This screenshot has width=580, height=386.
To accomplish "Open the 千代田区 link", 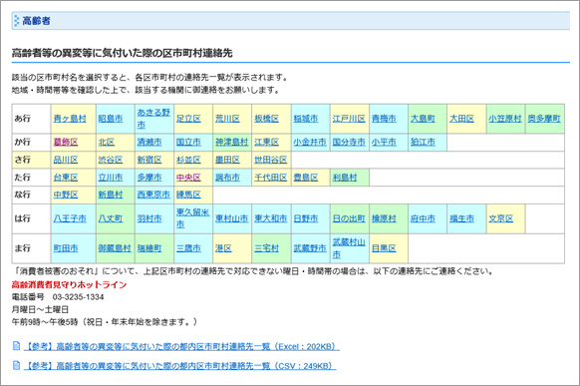I will pos(271,178).
